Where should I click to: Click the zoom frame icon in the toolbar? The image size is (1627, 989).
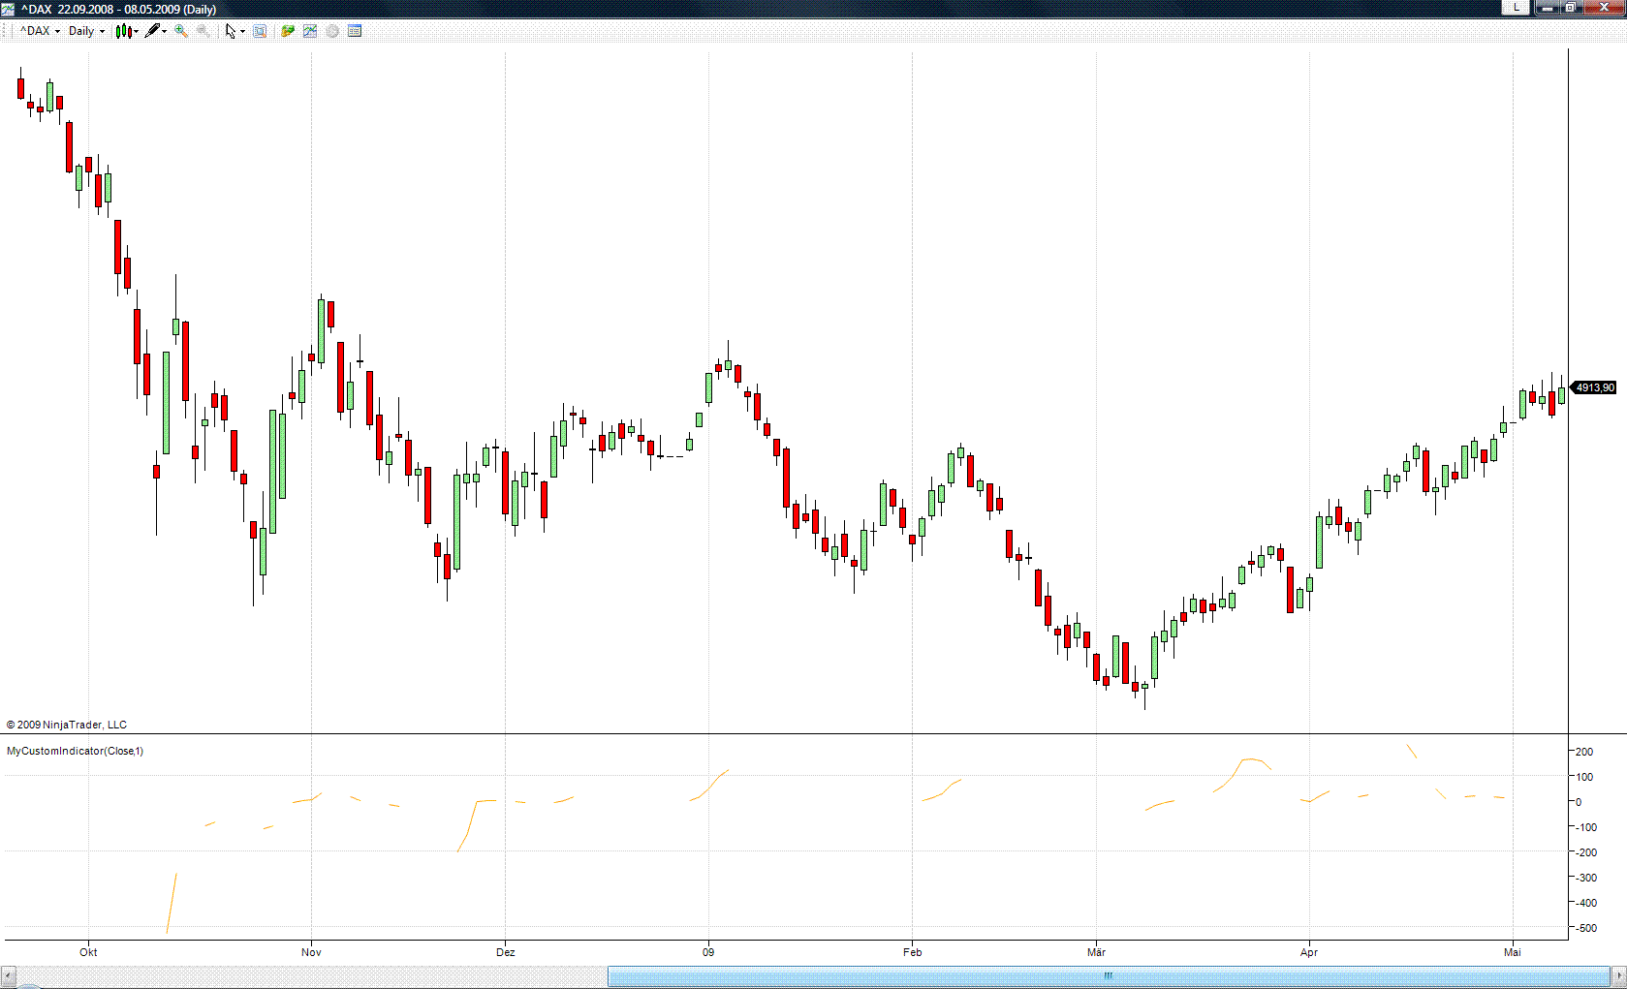click(260, 31)
